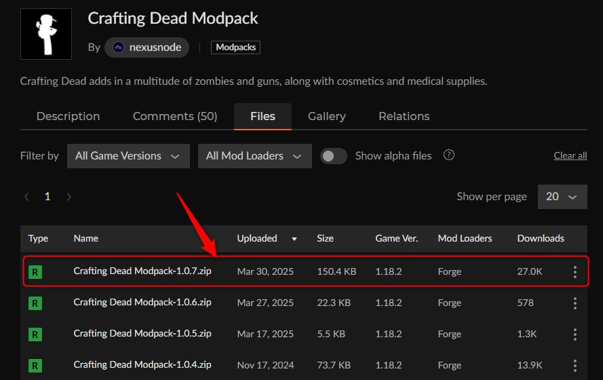Image resolution: width=603 pixels, height=380 pixels.
Task: Open the Show per page 20 dropdown
Action: point(562,197)
